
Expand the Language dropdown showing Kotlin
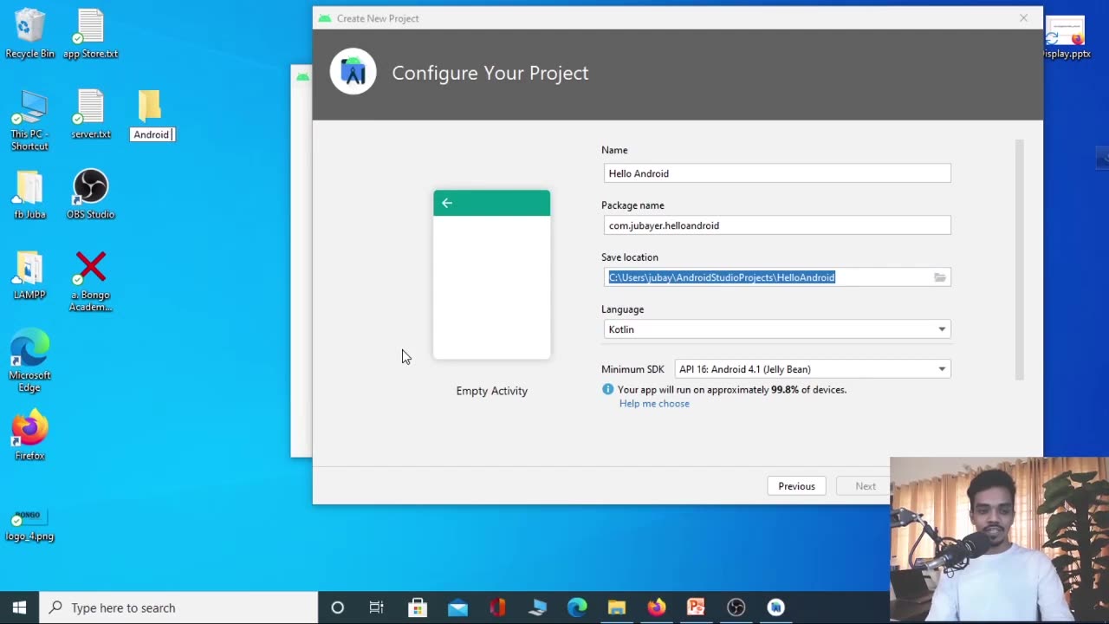coord(777,329)
